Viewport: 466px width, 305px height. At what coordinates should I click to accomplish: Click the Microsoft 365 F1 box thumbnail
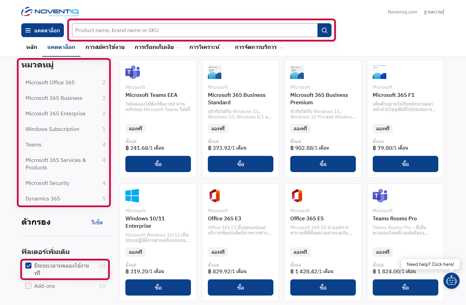pyautogui.click(x=379, y=72)
